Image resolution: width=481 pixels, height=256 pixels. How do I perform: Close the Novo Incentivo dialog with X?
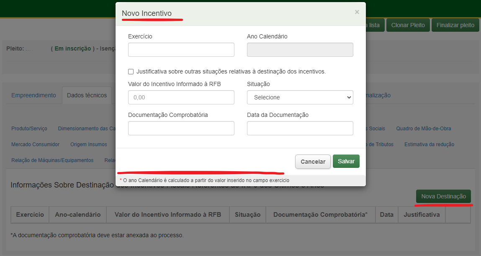tap(357, 12)
